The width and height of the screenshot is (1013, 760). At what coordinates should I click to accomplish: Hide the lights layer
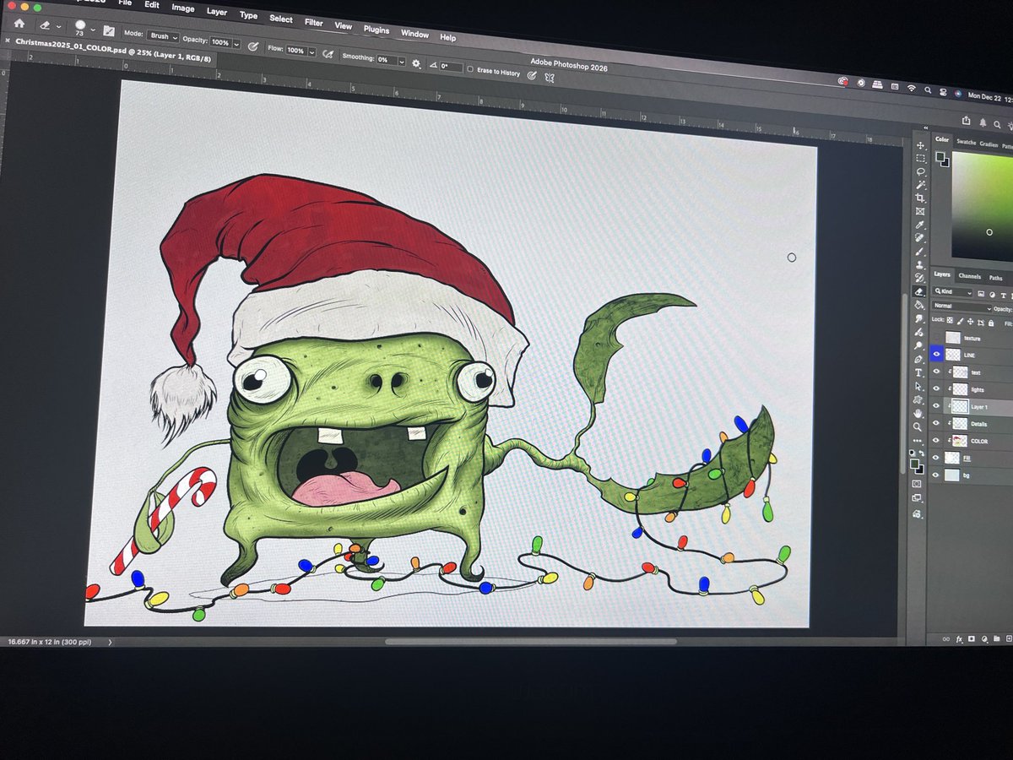(936, 389)
